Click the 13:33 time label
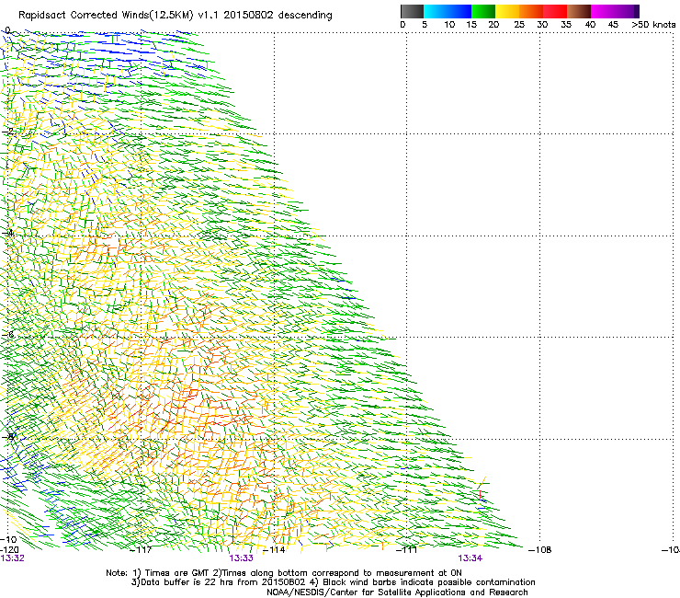Screen dimensions: 680x598 pyautogui.click(x=241, y=558)
